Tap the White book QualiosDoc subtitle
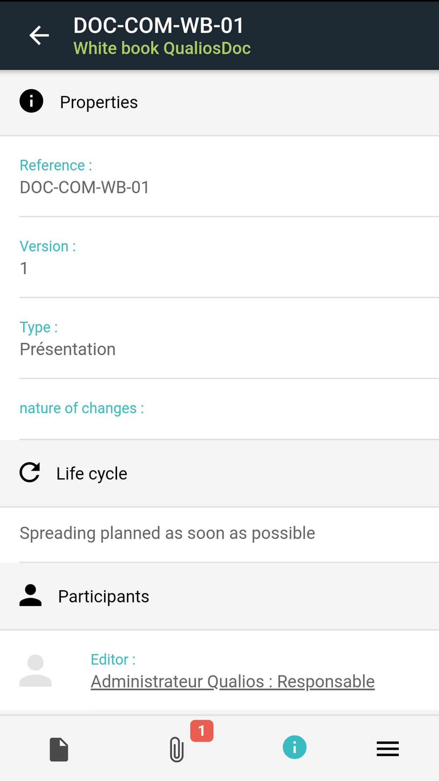Viewport: 439px width, 781px height. [162, 48]
